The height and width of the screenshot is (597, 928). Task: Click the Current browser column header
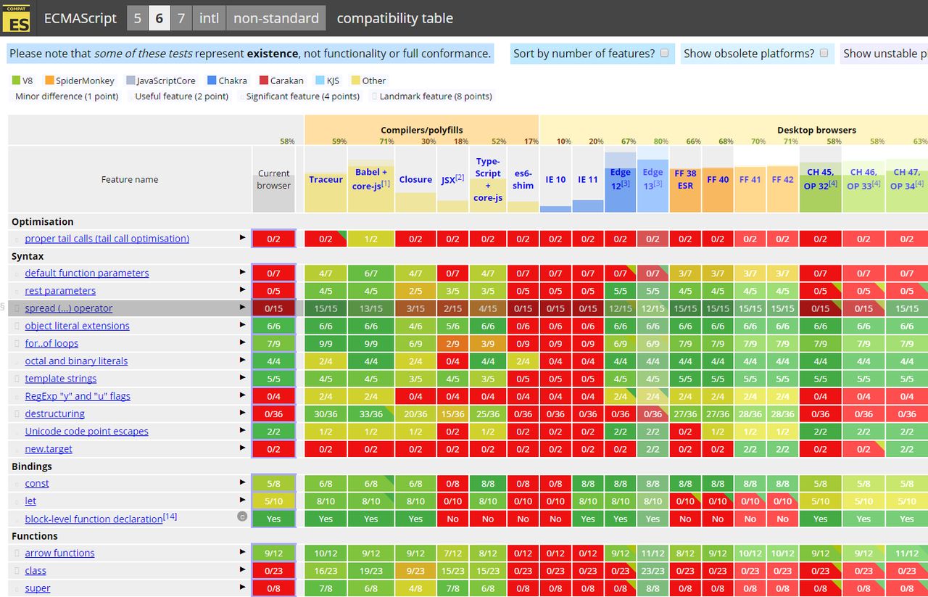click(x=274, y=179)
